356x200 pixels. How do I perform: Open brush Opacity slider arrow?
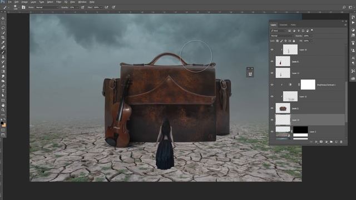[x=77, y=7]
